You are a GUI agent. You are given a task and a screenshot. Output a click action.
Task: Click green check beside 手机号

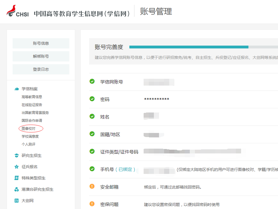pos(92,169)
